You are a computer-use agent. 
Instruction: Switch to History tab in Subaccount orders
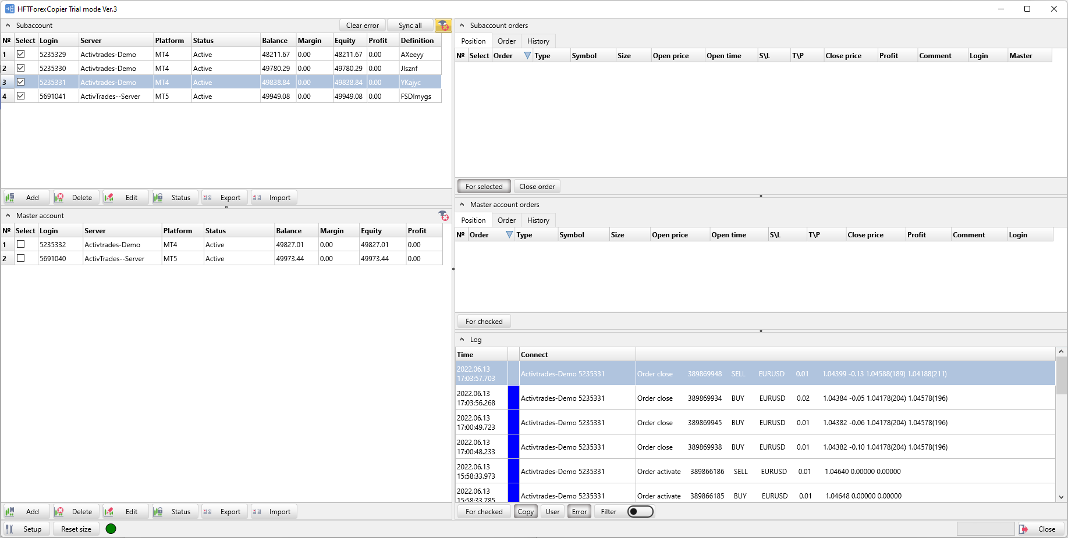[537, 41]
